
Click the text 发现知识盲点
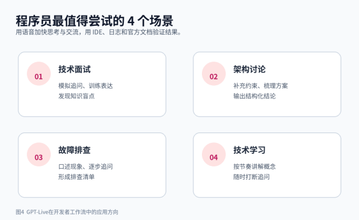(x=77, y=96)
